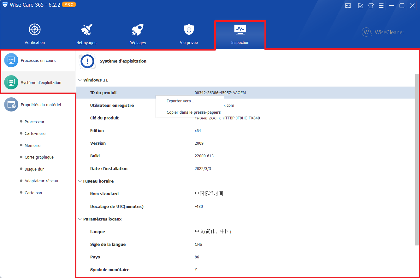Click the Système d'exploitation panel heading
This screenshot has height=278, width=420.
coord(123,61)
